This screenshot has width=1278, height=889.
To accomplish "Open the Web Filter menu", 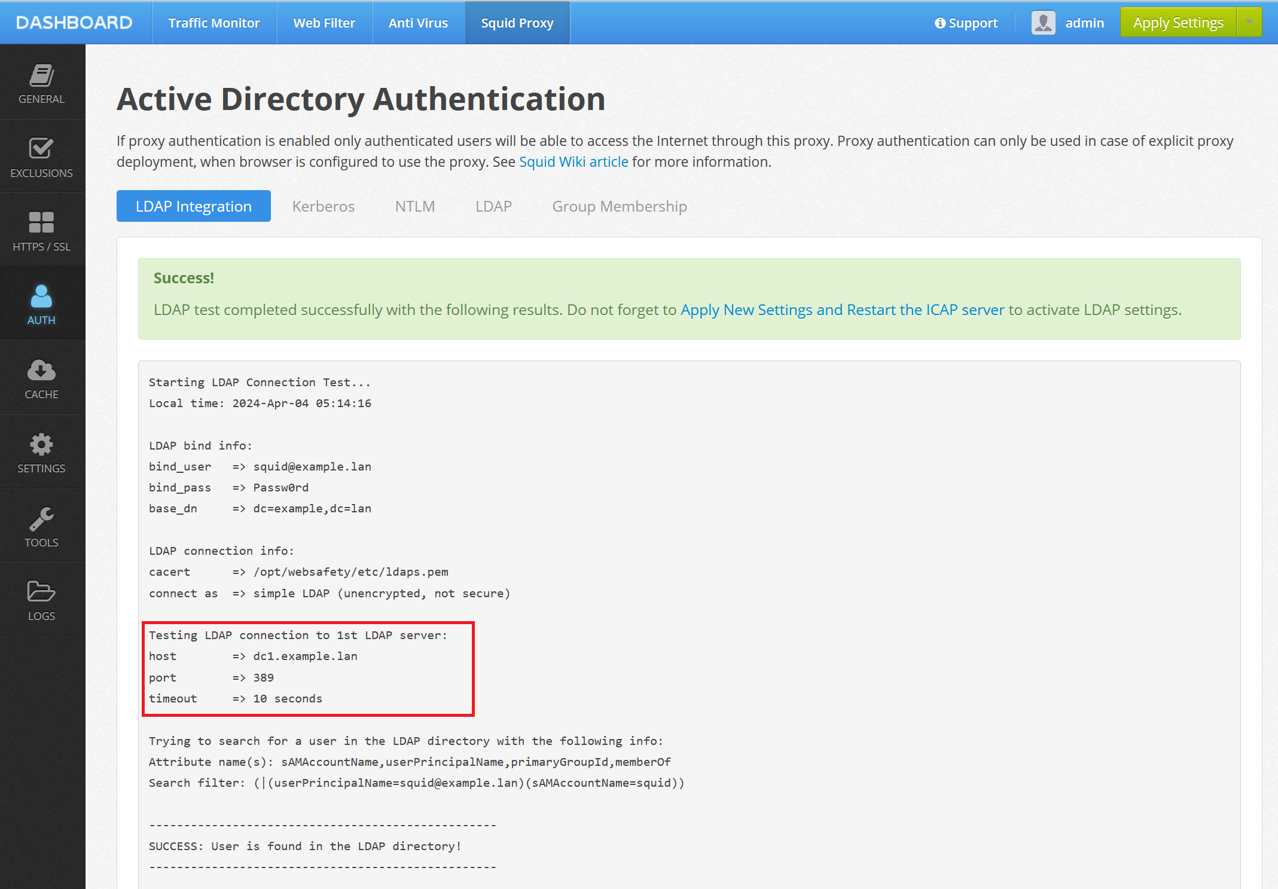I will (x=324, y=23).
